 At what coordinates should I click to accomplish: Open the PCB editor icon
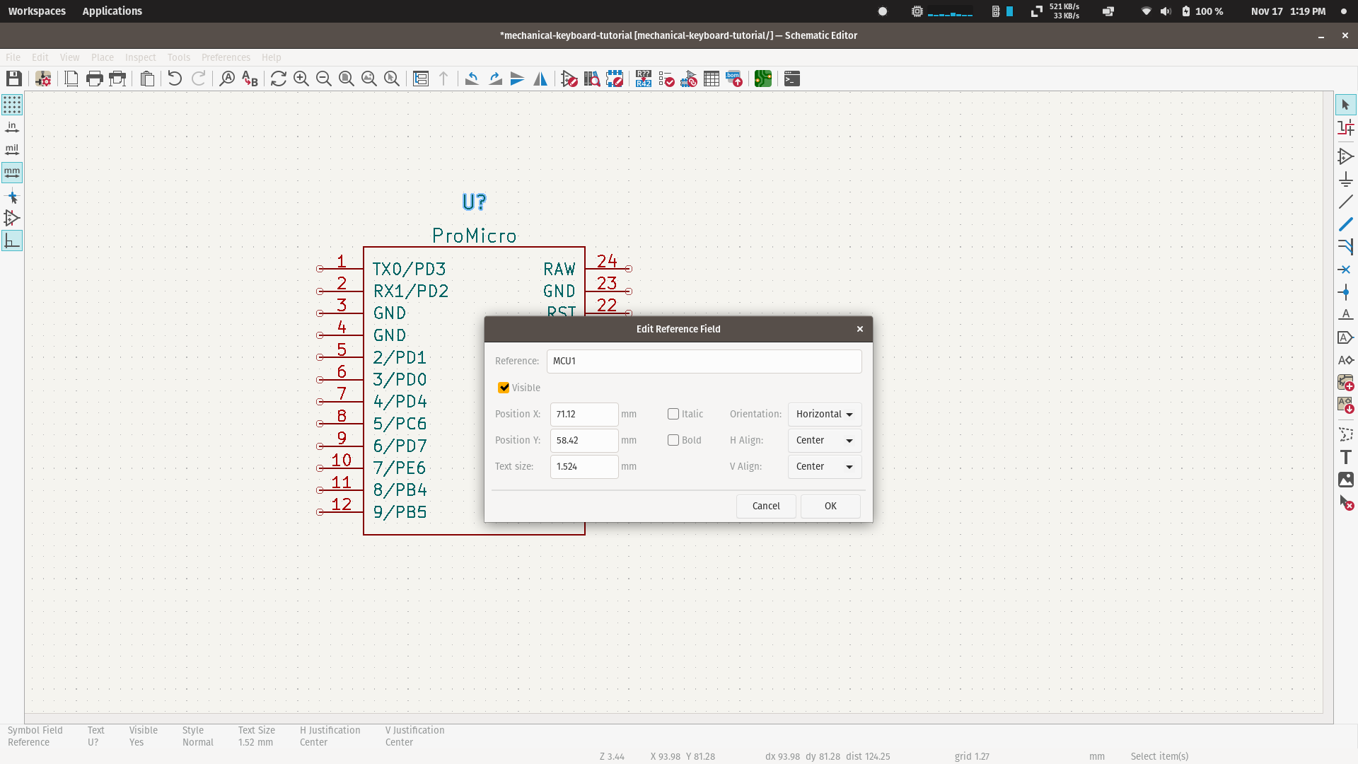(x=762, y=79)
